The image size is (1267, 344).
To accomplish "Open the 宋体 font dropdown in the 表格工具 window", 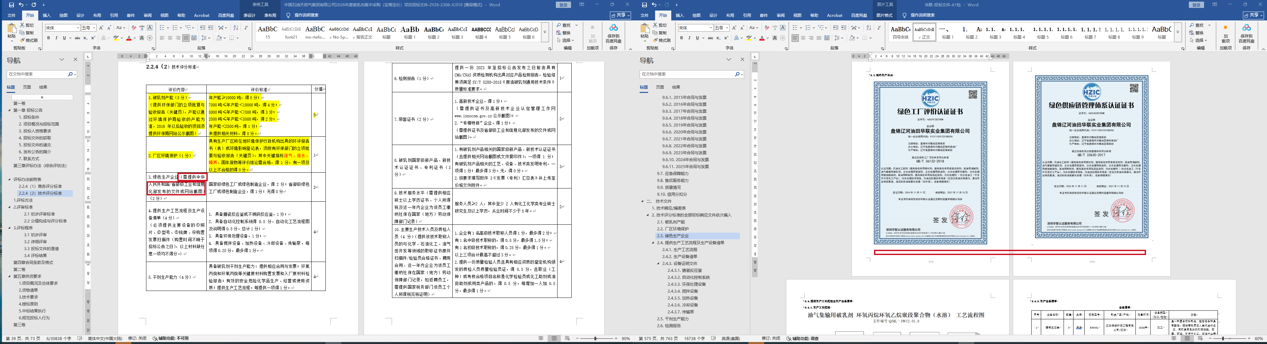I will point(78,28).
